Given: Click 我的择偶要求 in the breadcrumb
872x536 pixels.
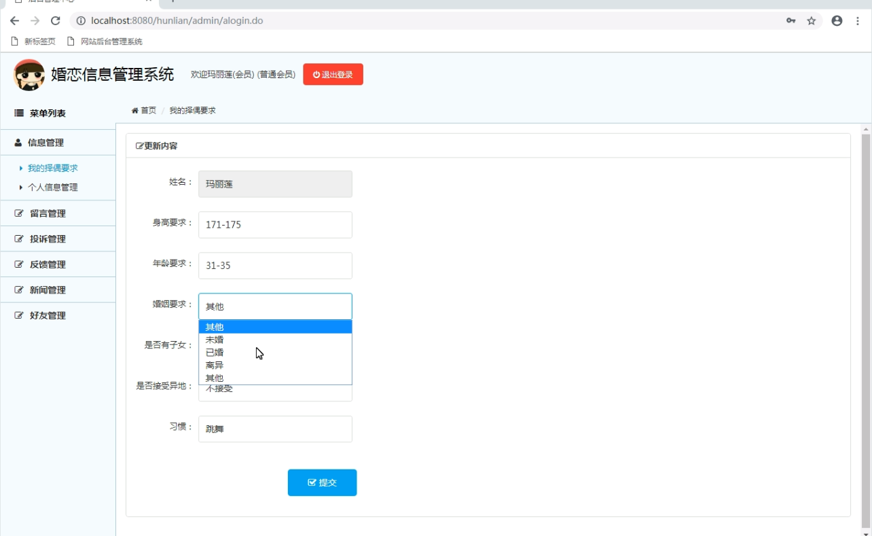Looking at the screenshot, I should tap(192, 111).
